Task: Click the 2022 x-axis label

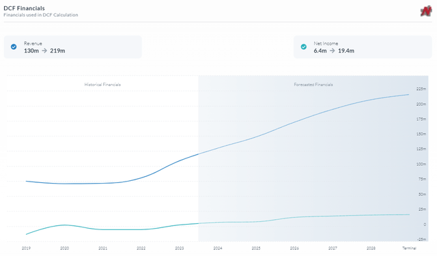Action: pyautogui.click(x=141, y=248)
